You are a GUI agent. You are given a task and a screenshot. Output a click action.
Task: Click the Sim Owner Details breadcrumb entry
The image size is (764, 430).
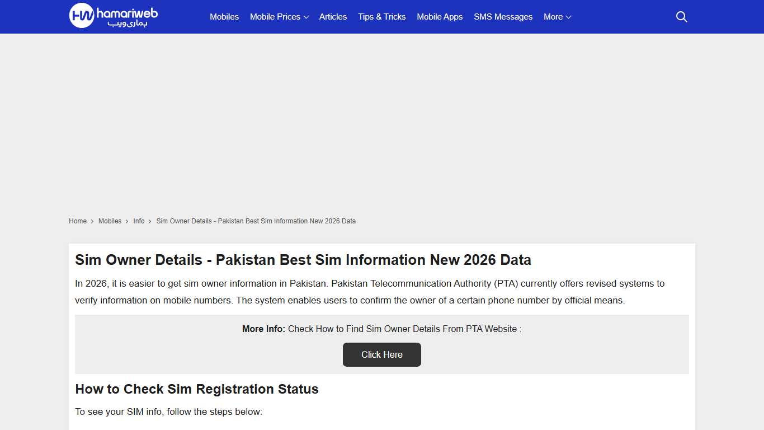256,221
